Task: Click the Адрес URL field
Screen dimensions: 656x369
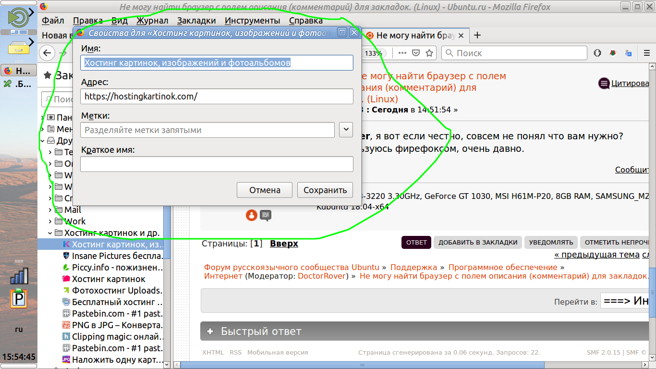Action: [217, 96]
